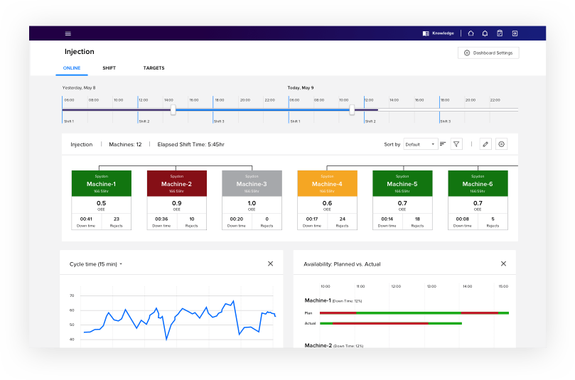Click the pencil edit icon
The height and width of the screenshot is (380, 575).
tap(485, 144)
